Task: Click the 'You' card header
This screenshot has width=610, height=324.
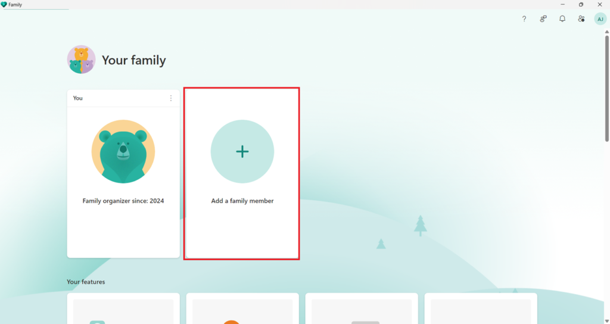Action: pyautogui.click(x=123, y=98)
